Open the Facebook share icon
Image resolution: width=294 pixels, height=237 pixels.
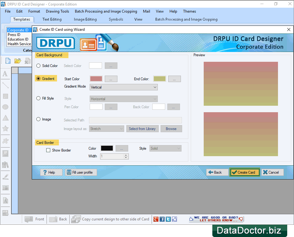162,219
